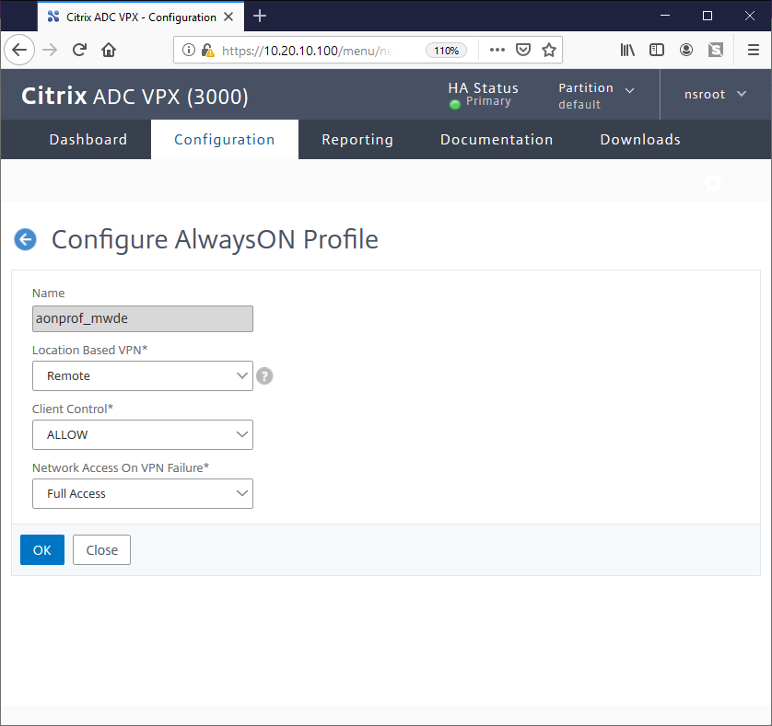Click the insecure connection lock warning icon

pyautogui.click(x=208, y=51)
